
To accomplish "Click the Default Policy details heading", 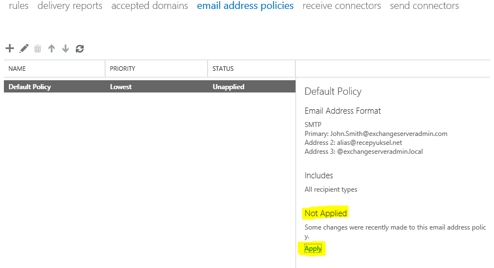I will [x=333, y=91].
